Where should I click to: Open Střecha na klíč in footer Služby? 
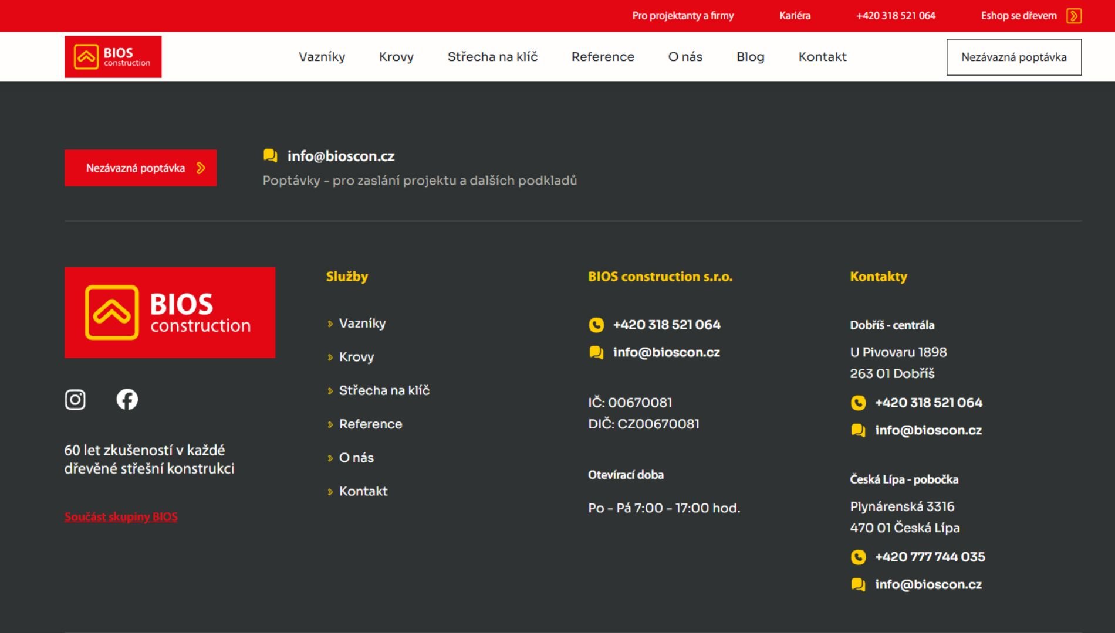click(384, 390)
